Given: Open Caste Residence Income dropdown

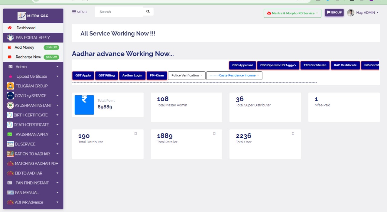Looking at the screenshot, I should [x=234, y=76].
